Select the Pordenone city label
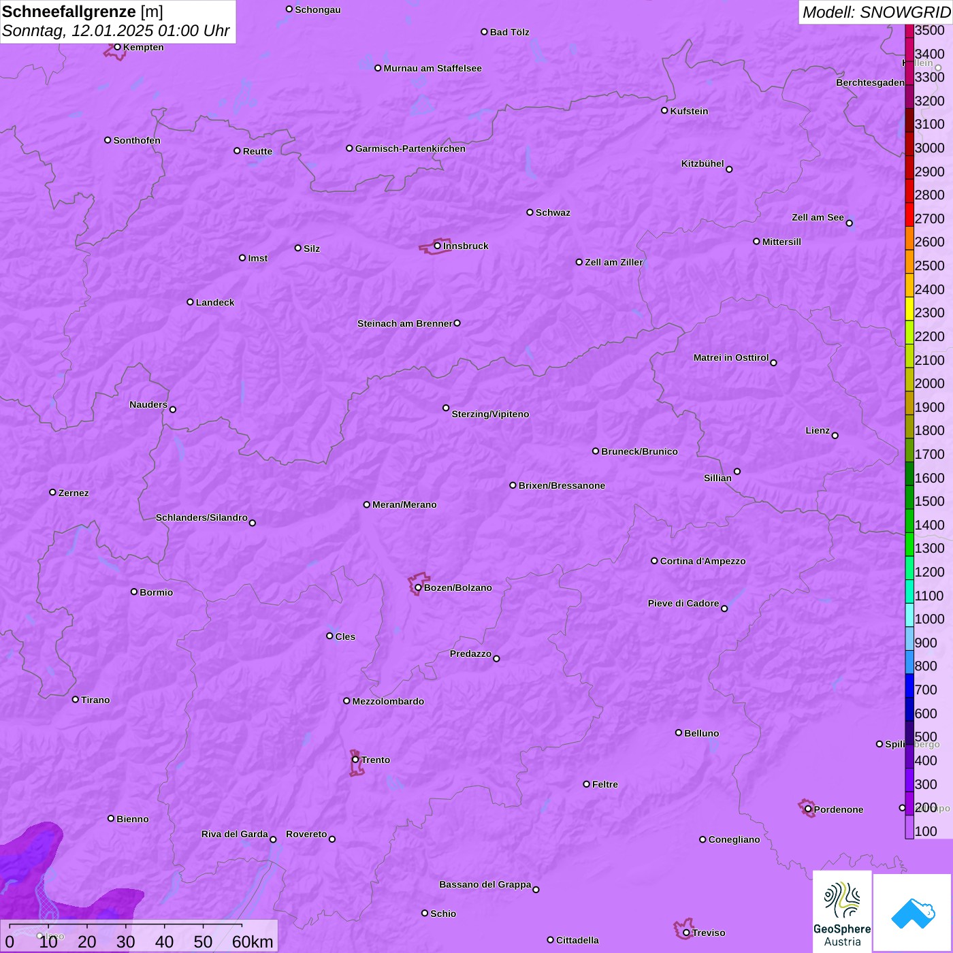Viewport: 953px width, 953px height. point(839,809)
